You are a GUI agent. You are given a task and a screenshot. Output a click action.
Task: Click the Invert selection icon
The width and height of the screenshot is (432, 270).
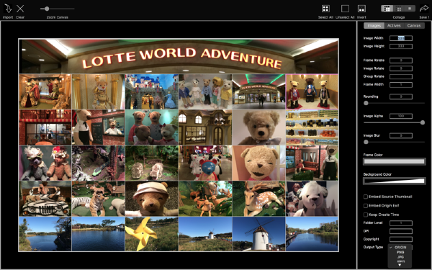[x=361, y=9]
